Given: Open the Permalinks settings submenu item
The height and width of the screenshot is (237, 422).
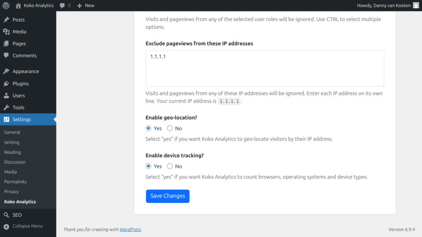Looking at the screenshot, I should tap(15, 182).
